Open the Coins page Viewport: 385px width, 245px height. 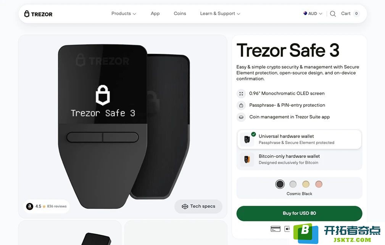(x=180, y=13)
